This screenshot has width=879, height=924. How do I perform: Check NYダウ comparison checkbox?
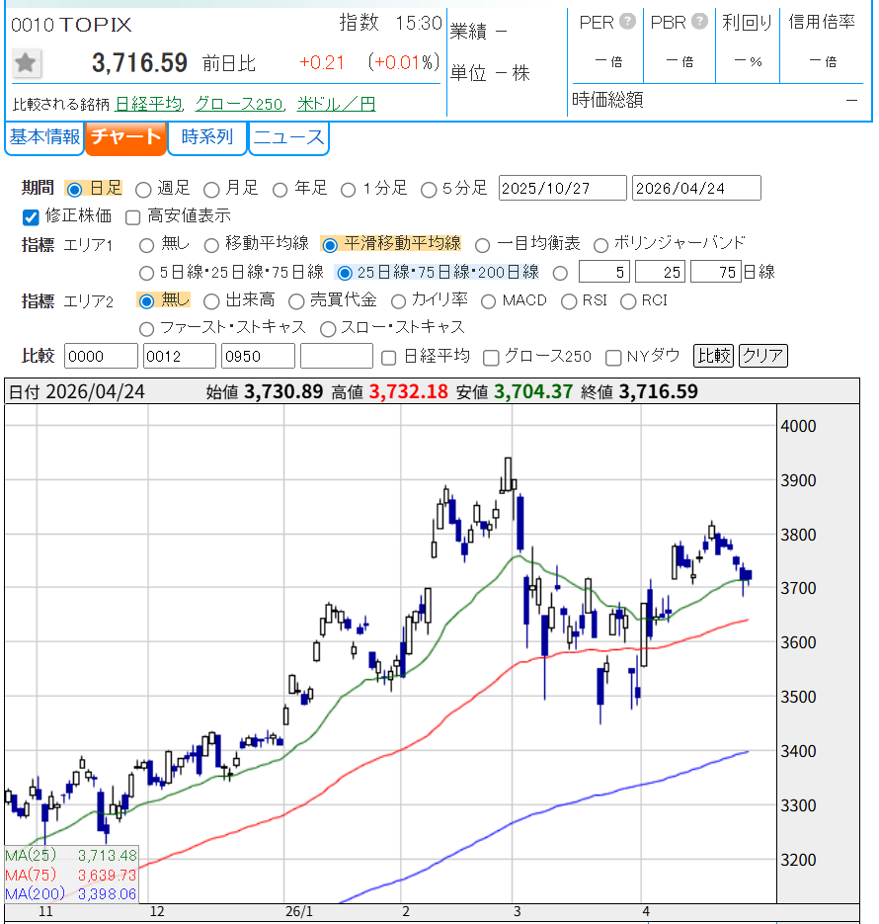click(613, 358)
